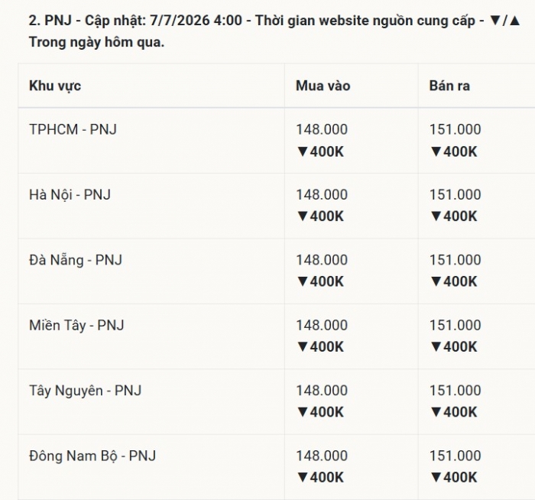Viewport: 535px width, 500px height.
Task: Select the Đông Nam Bộ - PNJ row label
Action: point(92,456)
